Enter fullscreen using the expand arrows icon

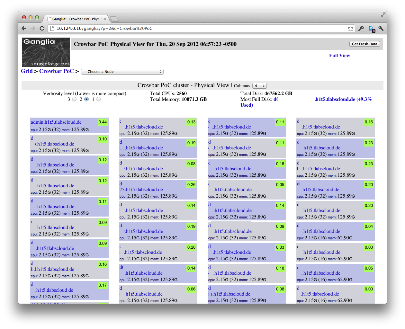click(383, 15)
